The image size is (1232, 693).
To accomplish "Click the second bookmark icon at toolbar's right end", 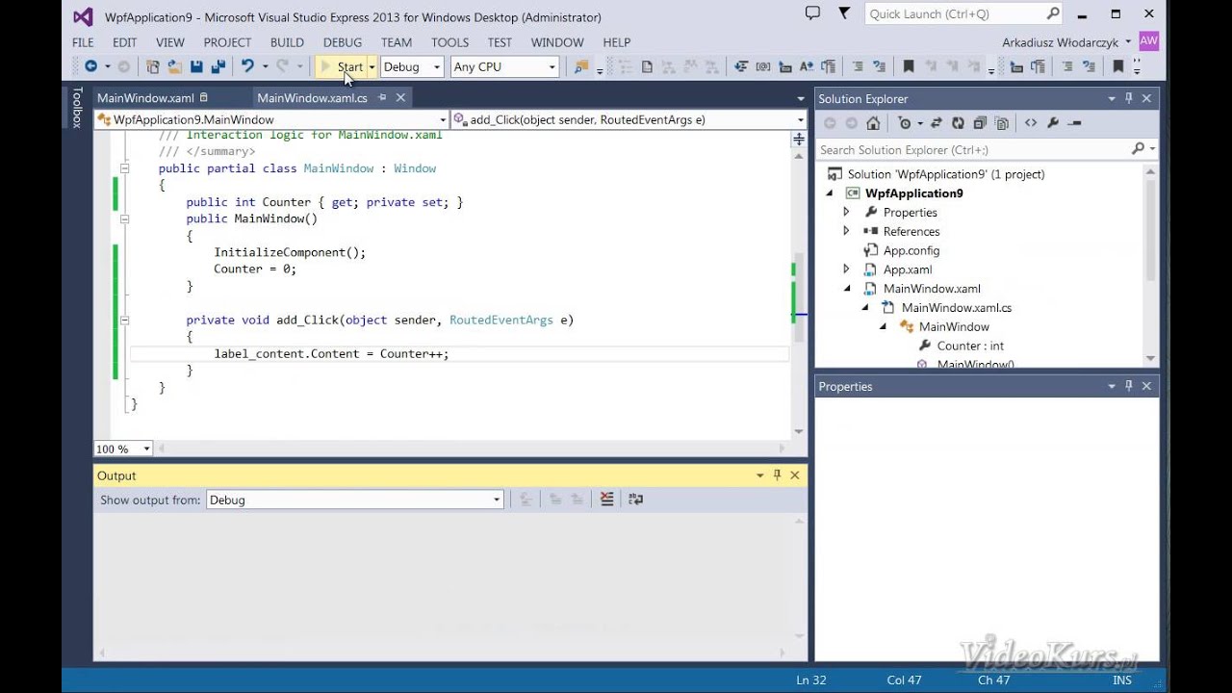I will (x=1117, y=66).
